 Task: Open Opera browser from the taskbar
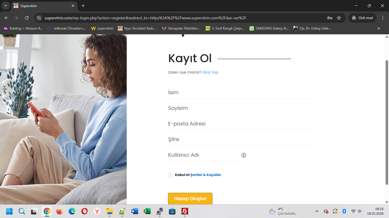tap(84, 211)
